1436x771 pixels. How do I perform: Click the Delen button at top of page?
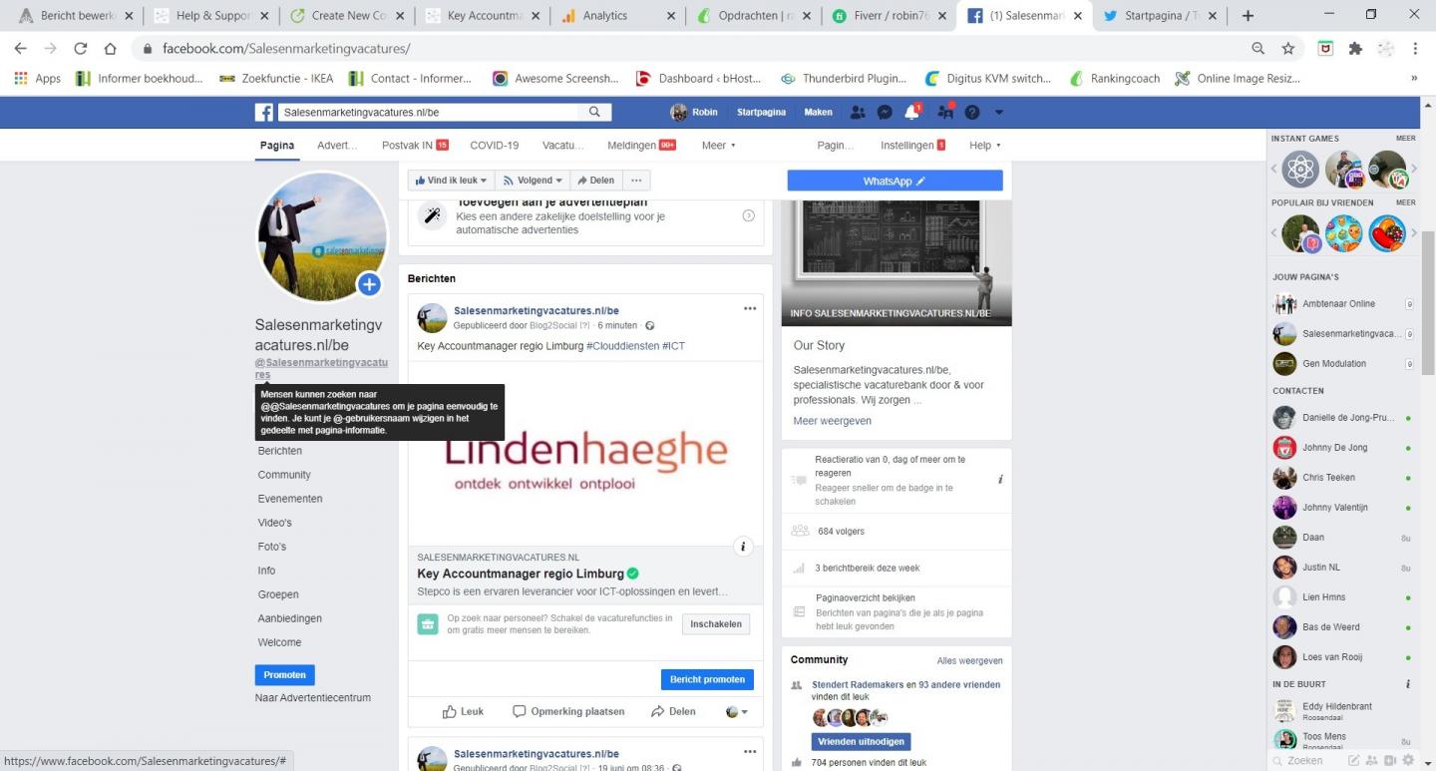pos(595,181)
